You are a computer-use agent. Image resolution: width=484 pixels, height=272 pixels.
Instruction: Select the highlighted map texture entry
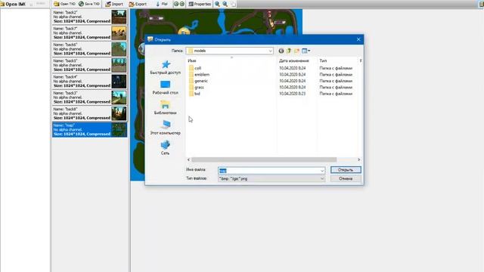(89, 129)
